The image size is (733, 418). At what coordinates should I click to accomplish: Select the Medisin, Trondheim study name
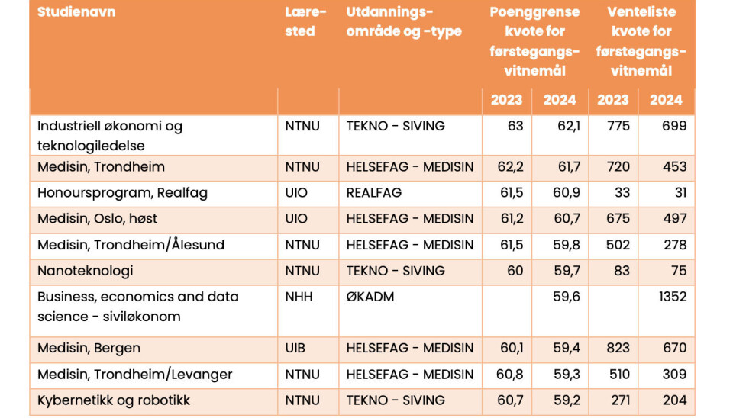tap(102, 167)
